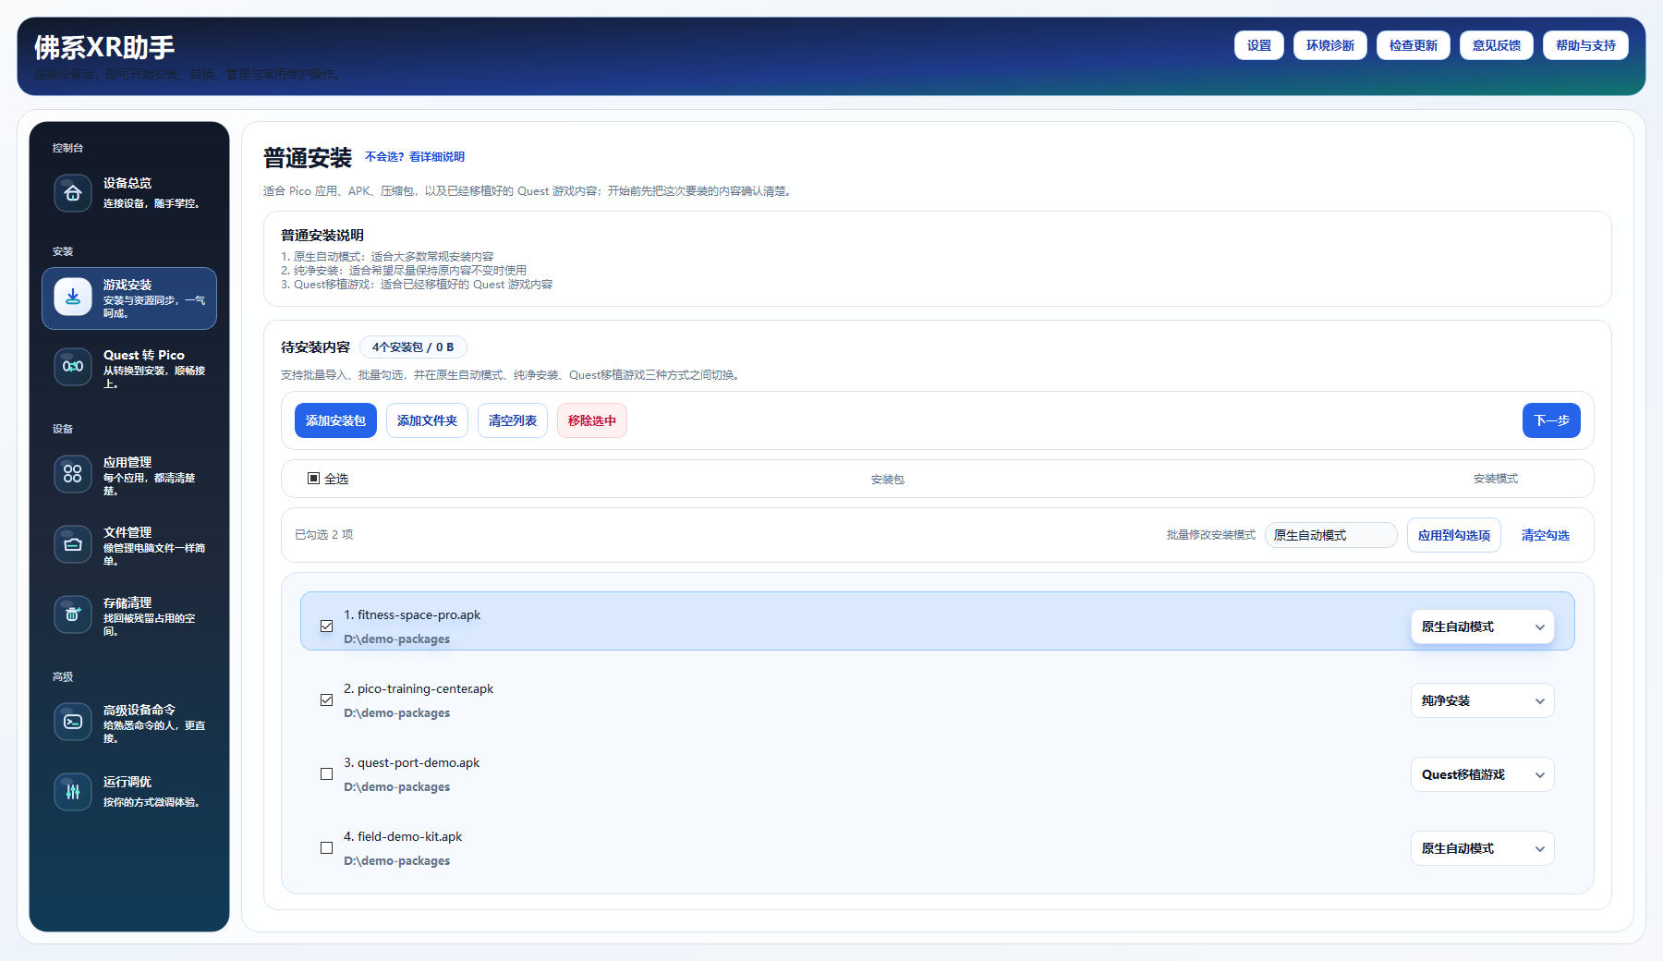Screen dimensions: 1663x961
Task: Select field-demo-kit.apk row name
Action: 403,836
